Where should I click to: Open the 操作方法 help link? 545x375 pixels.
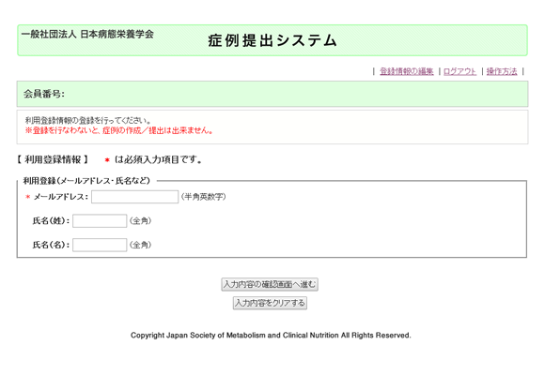(502, 71)
